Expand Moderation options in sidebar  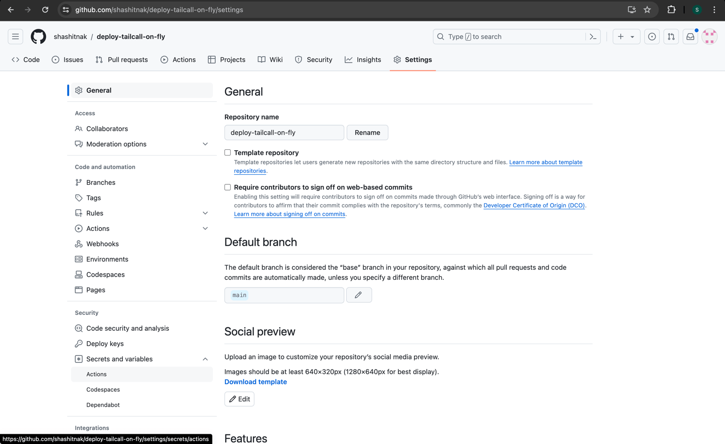[x=205, y=144]
